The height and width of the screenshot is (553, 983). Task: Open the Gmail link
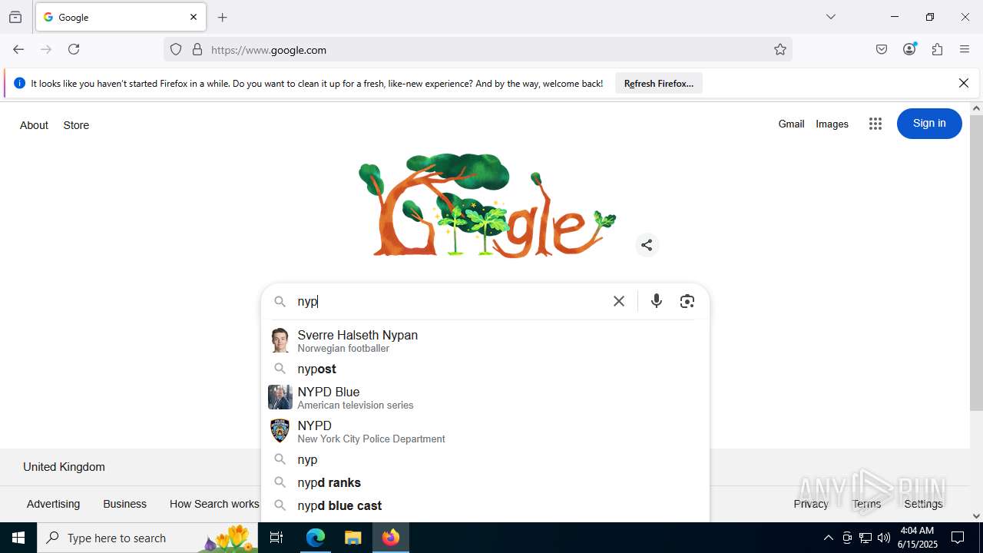(x=791, y=124)
